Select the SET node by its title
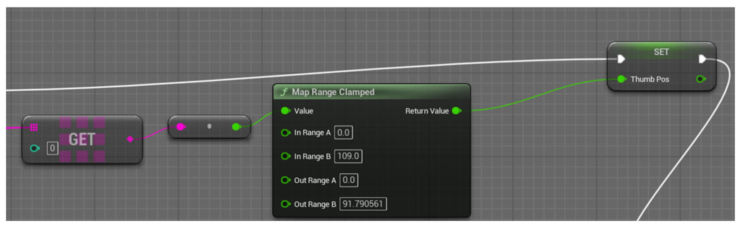This screenshot has height=228, width=741. (661, 52)
